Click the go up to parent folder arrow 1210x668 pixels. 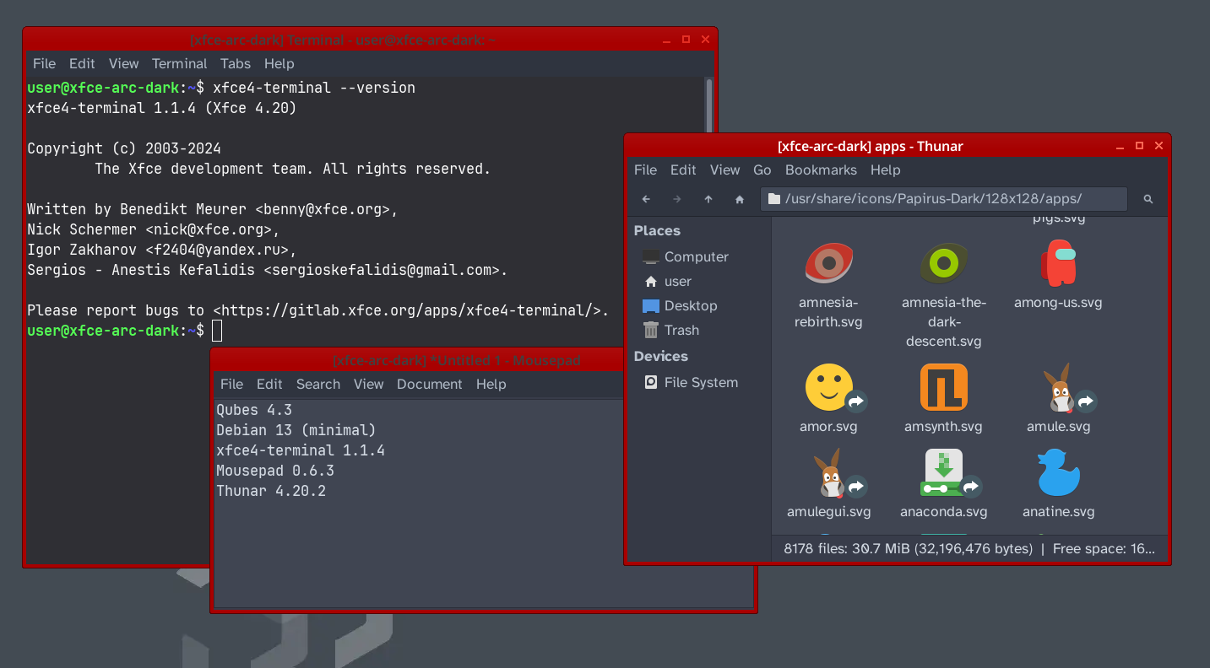[708, 199]
